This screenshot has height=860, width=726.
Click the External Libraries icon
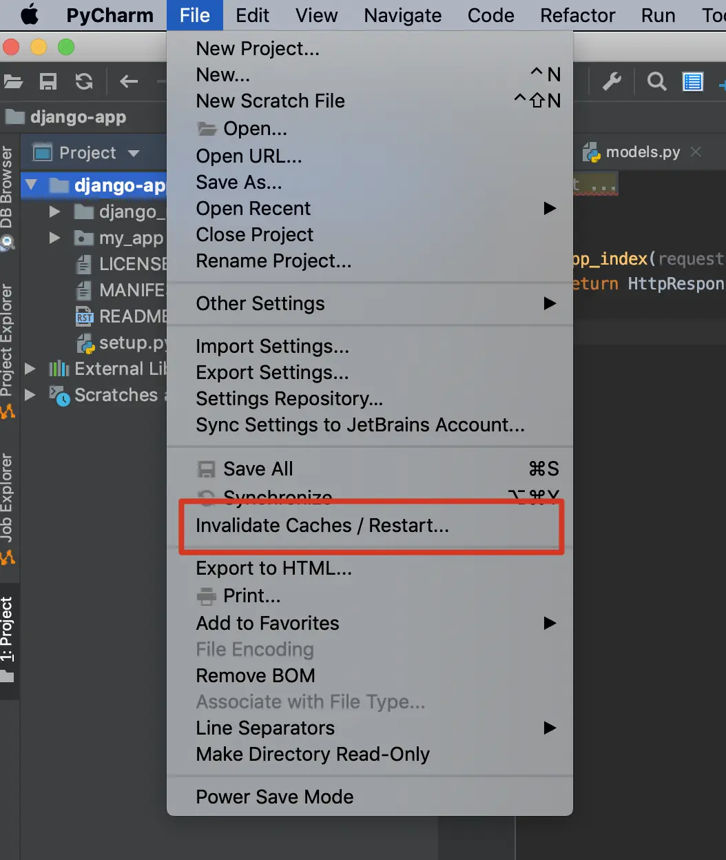pyautogui.click(x=59, y=369)
